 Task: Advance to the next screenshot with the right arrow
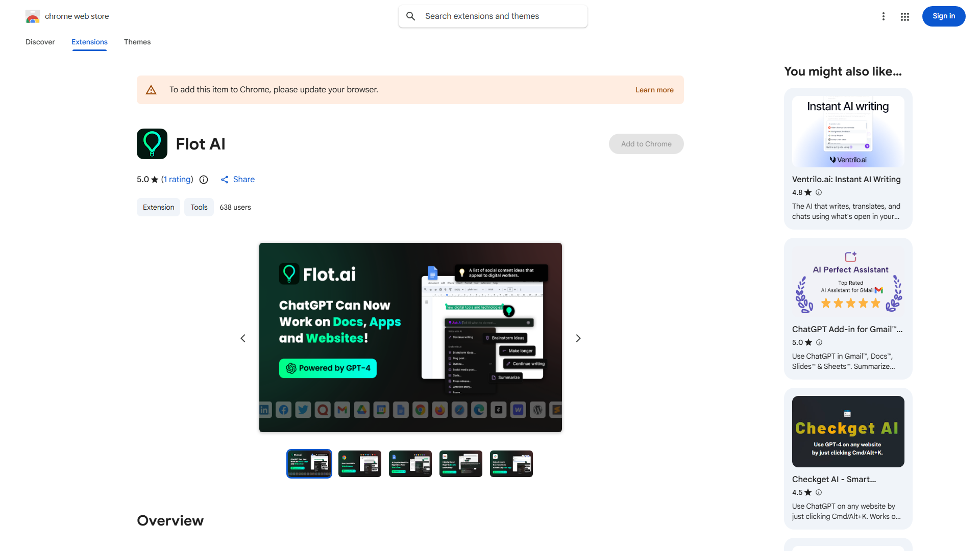point(578,338)
